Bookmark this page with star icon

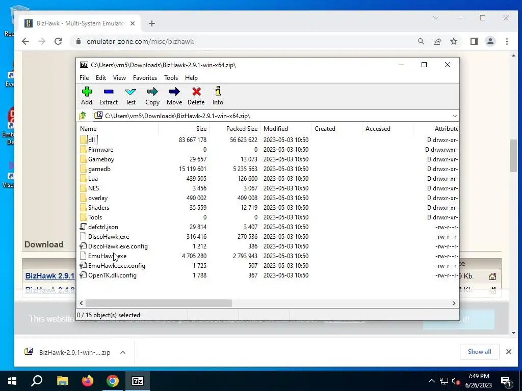[453, 41]
